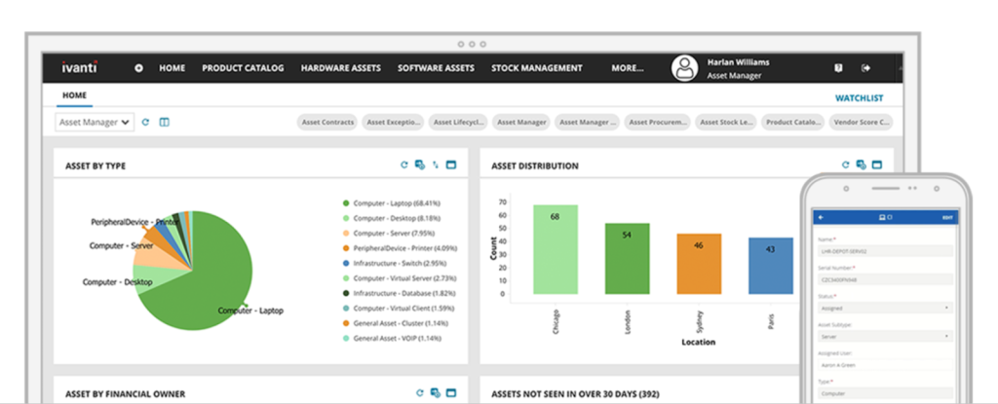Tap back arrow on phone screen

coord(821,218)
